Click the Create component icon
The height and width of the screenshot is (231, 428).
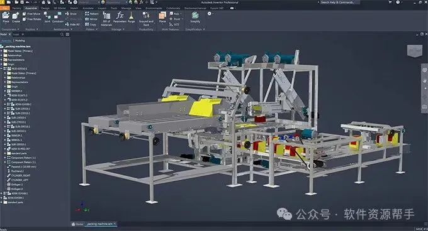[x=16, y=18]
